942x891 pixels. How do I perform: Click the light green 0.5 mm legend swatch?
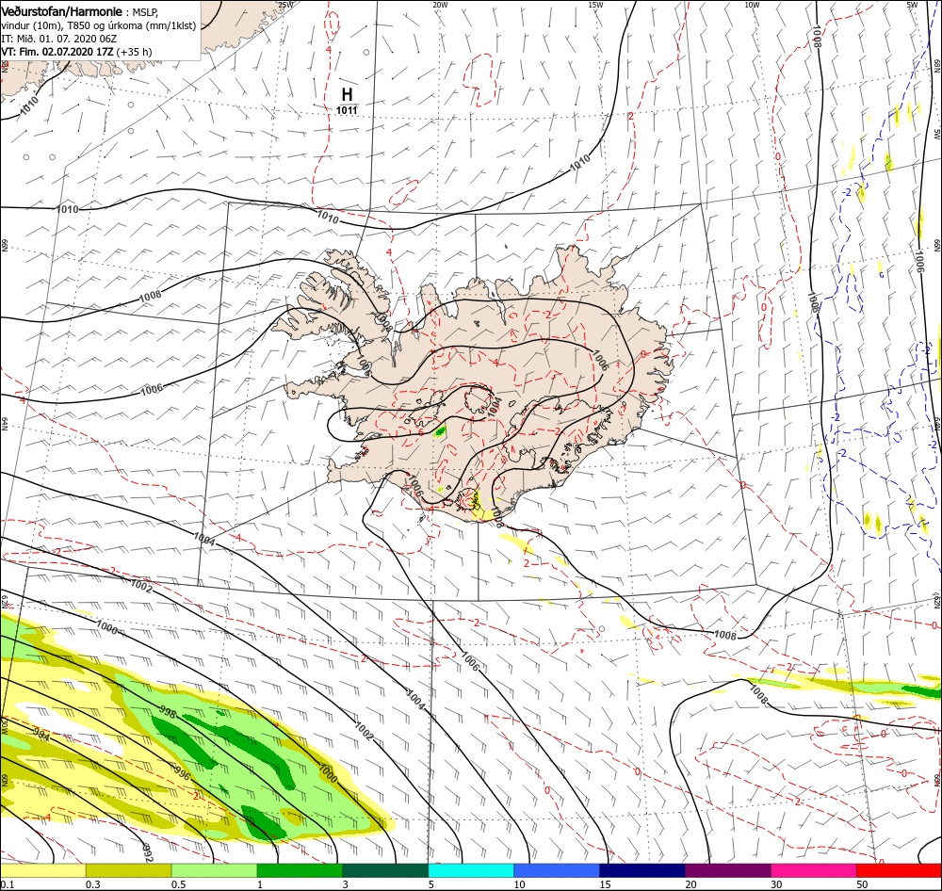[x=214, y=871]
